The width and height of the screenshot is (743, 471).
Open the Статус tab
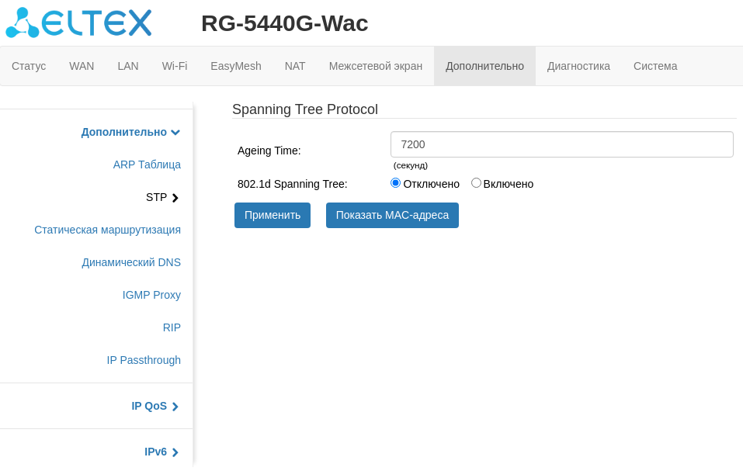pyautogui.click(x=29, y=66)
